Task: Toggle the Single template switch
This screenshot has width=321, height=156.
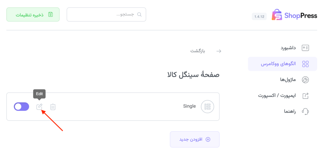Action: coord(21,107)
